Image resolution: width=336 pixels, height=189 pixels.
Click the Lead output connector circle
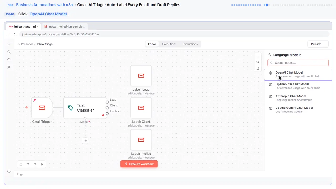(x=107, y=102)
